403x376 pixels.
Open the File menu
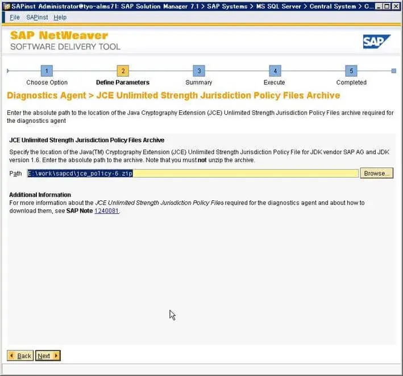click(x=15, y=17)
